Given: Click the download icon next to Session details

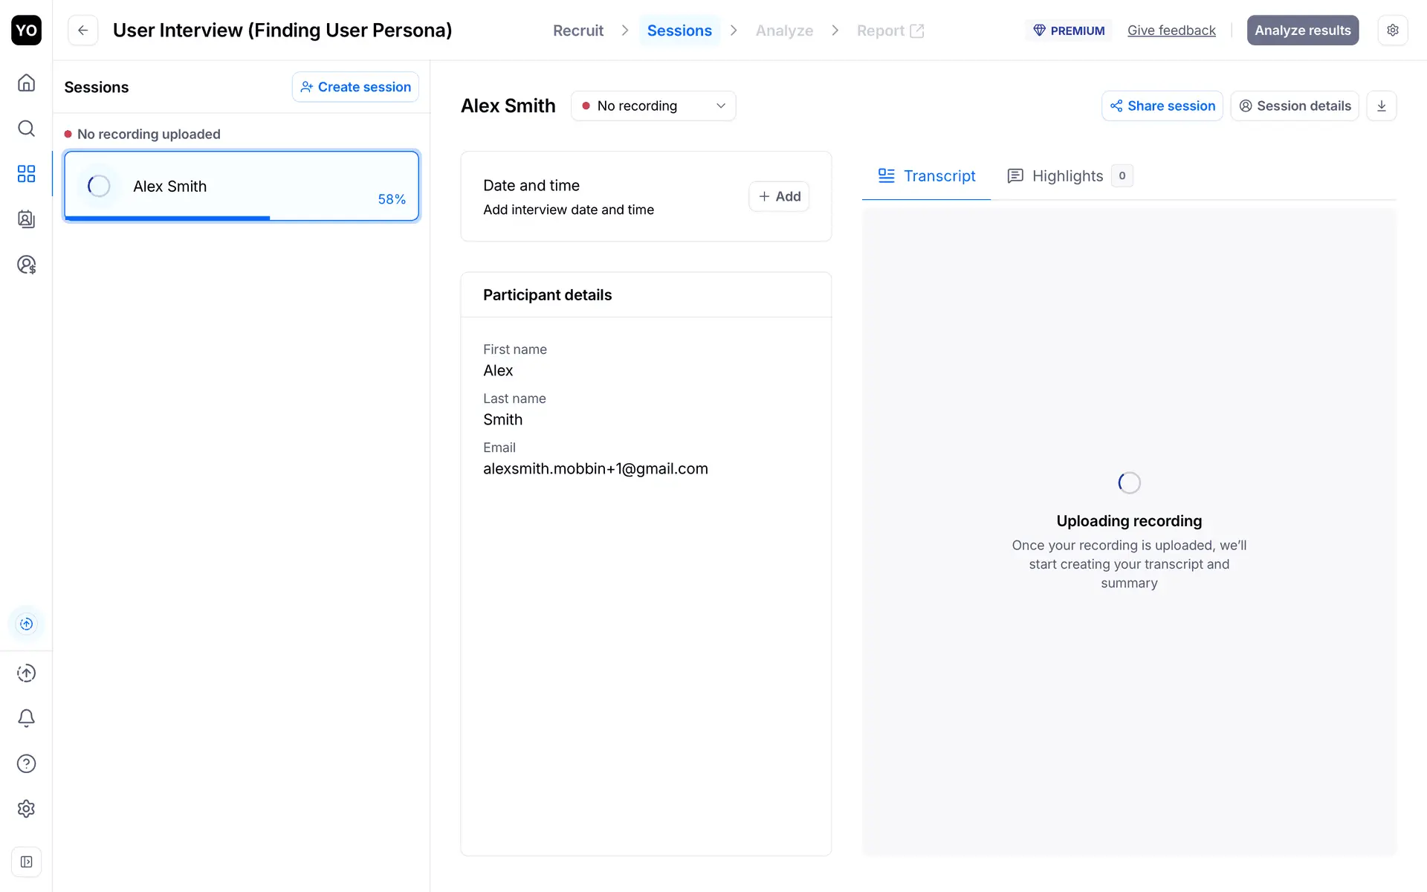Looking at the screenshot, I should click(x=1381, y=106).
